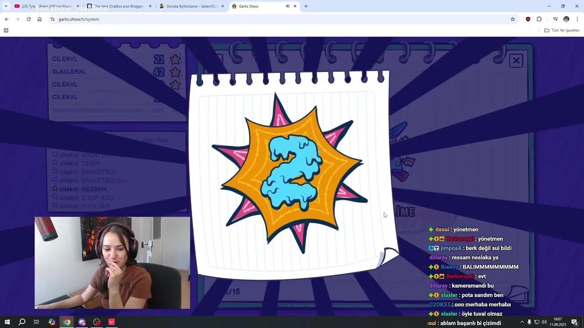Click the star beside score 42

point(175,72)
